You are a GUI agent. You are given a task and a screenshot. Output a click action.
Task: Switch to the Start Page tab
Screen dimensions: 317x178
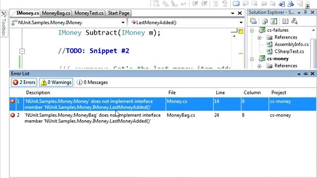pyautogui.click(x=118, y=13)
